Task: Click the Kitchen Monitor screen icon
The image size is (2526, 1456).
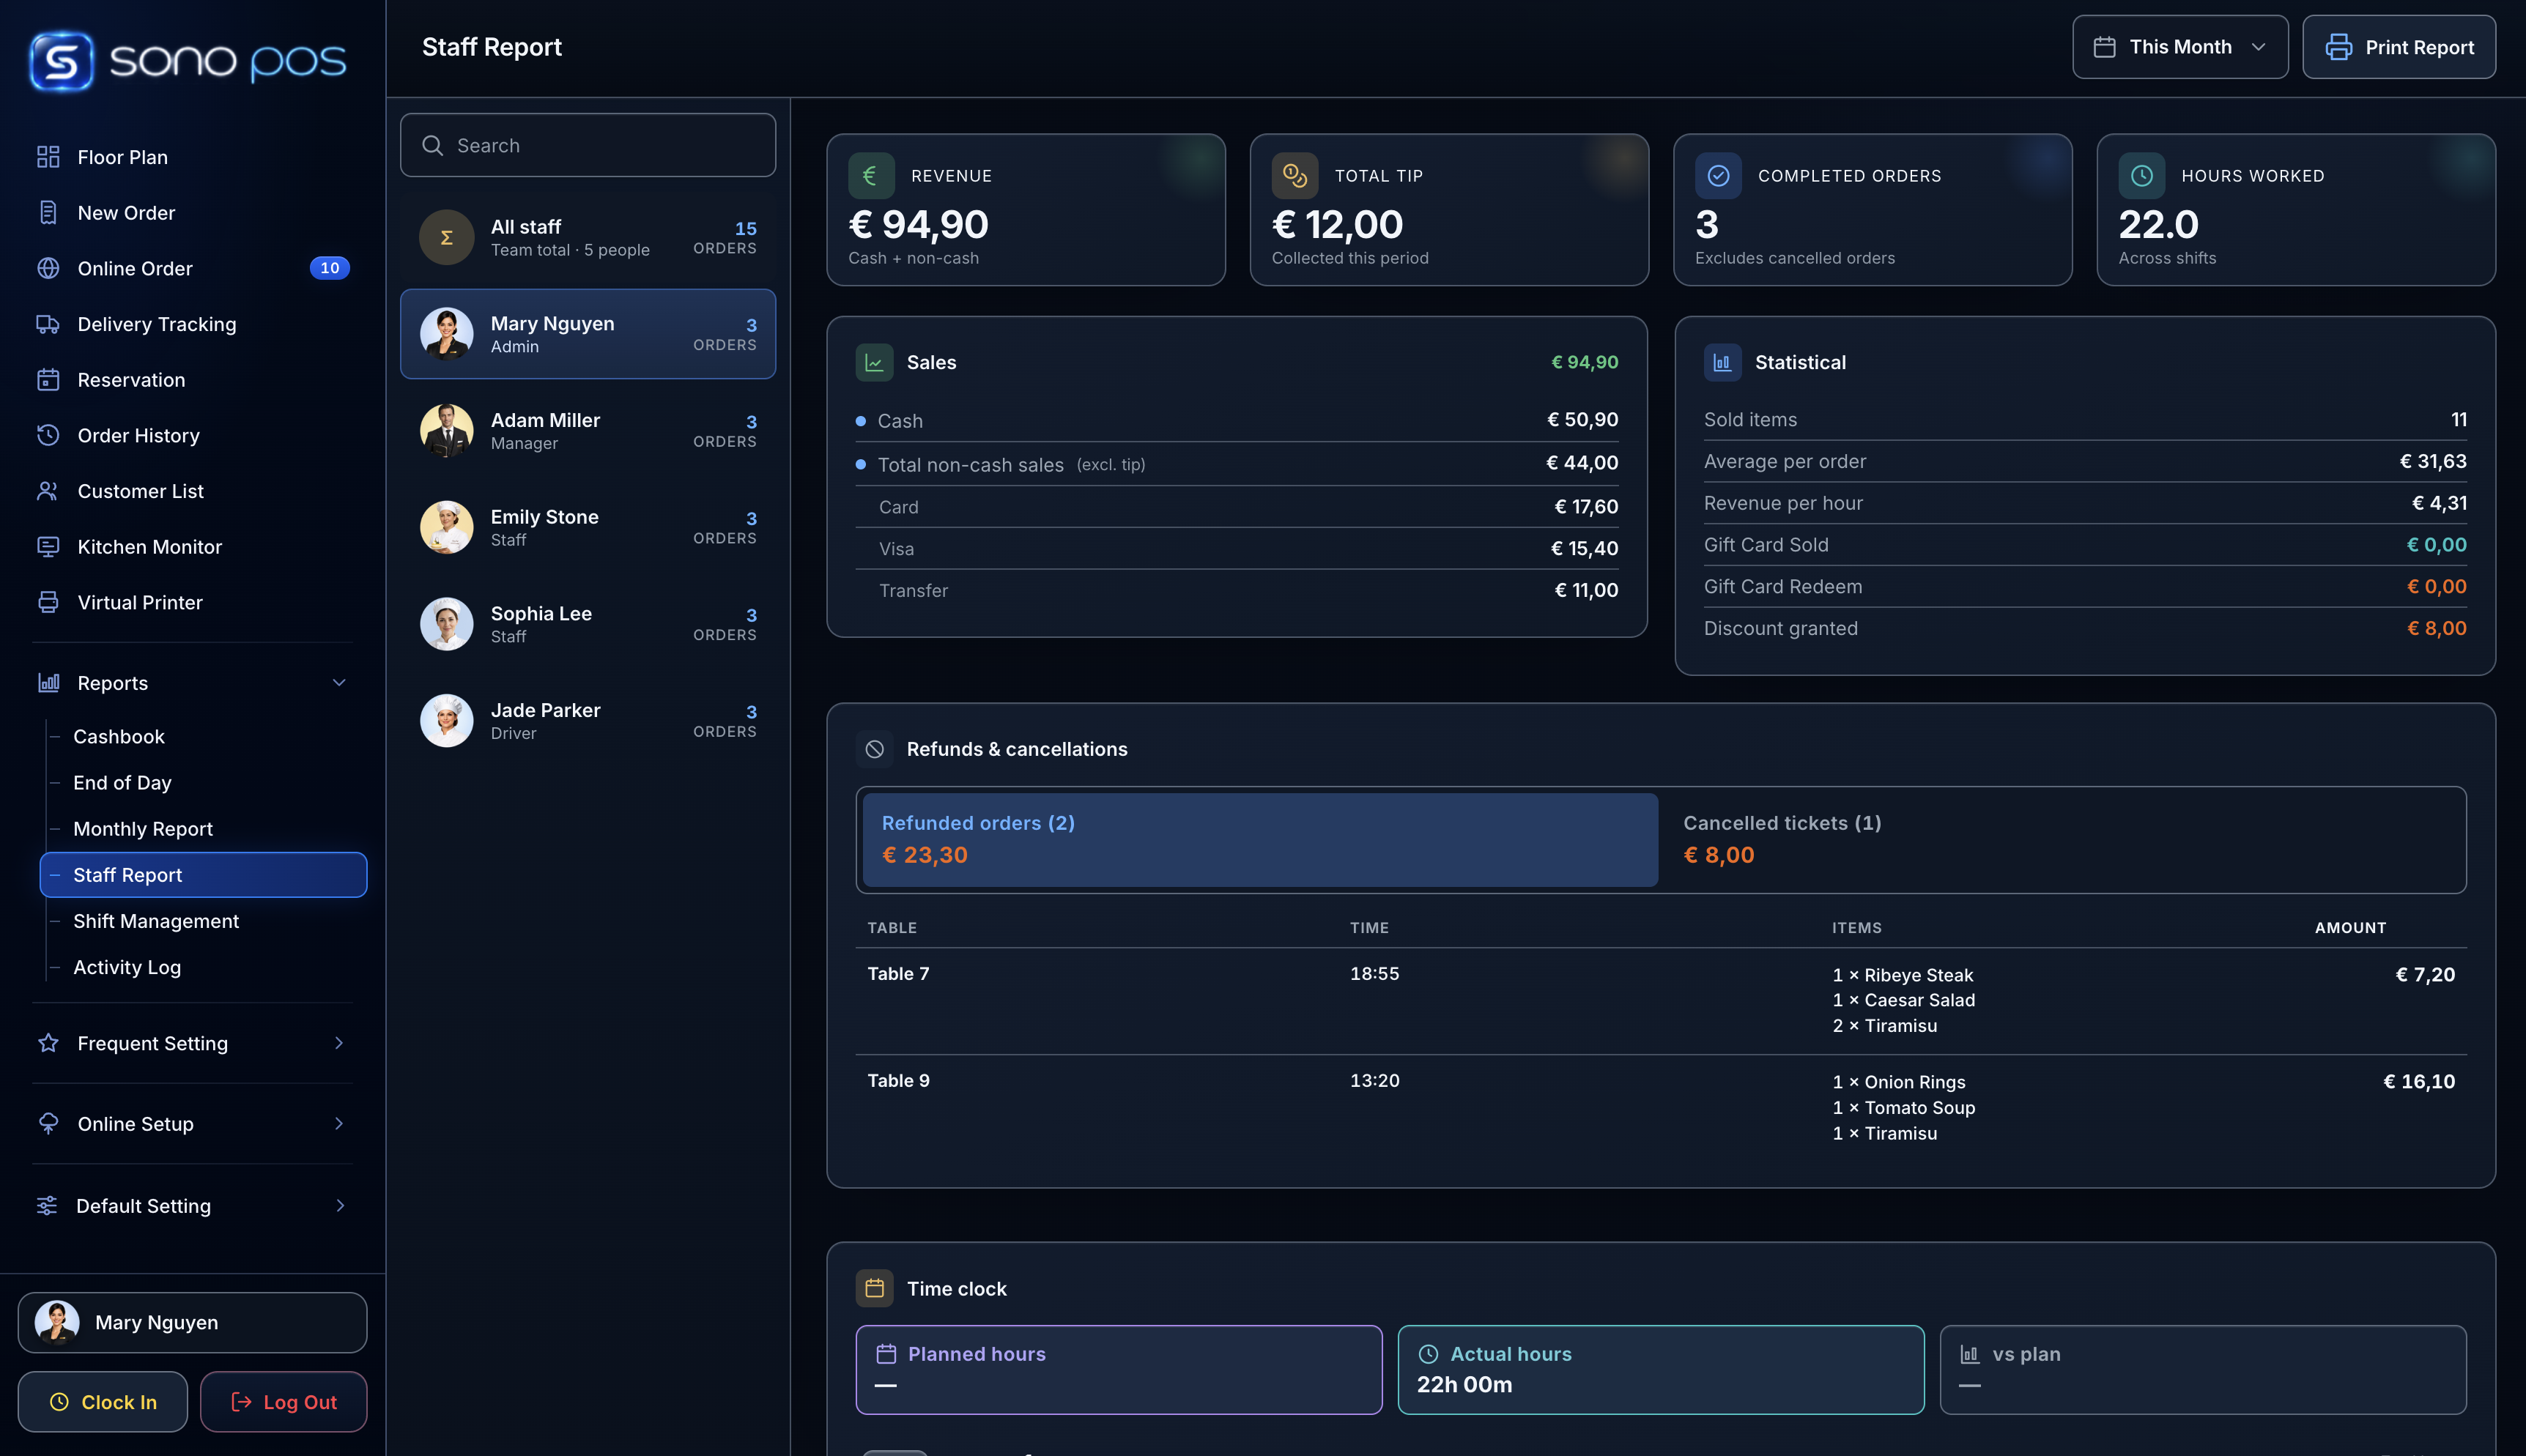Action: tap(48, 547)
